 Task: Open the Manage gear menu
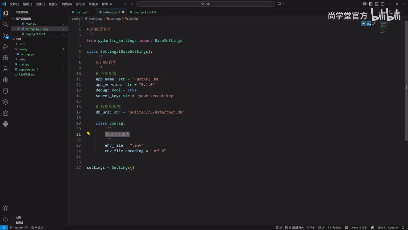point(5,219)
